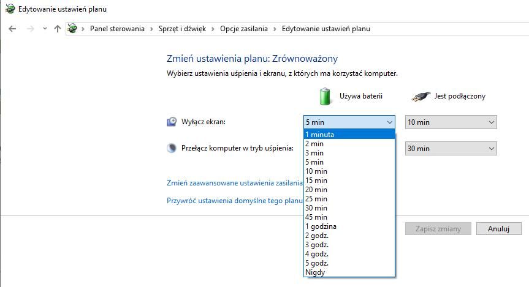Click the power plug icon
The width and height of the screenshot is (529, 287).
(x=421, y=97)
